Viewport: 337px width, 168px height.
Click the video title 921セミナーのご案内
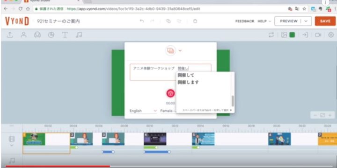coord(59,21)
